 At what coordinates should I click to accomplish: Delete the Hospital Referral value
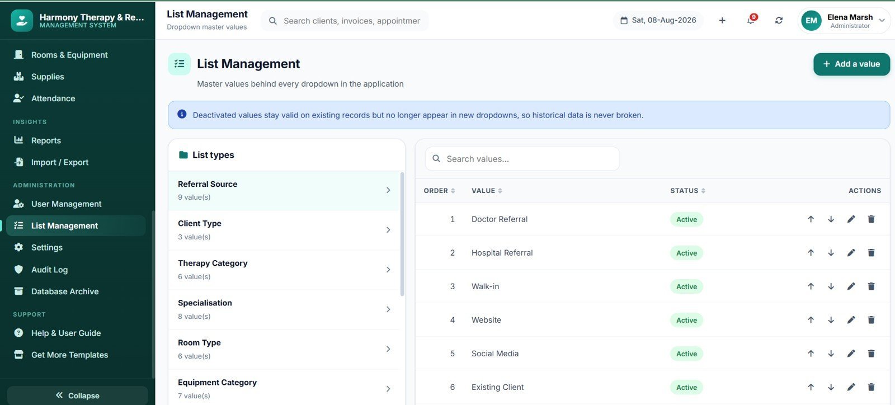[x=871, y=253]
